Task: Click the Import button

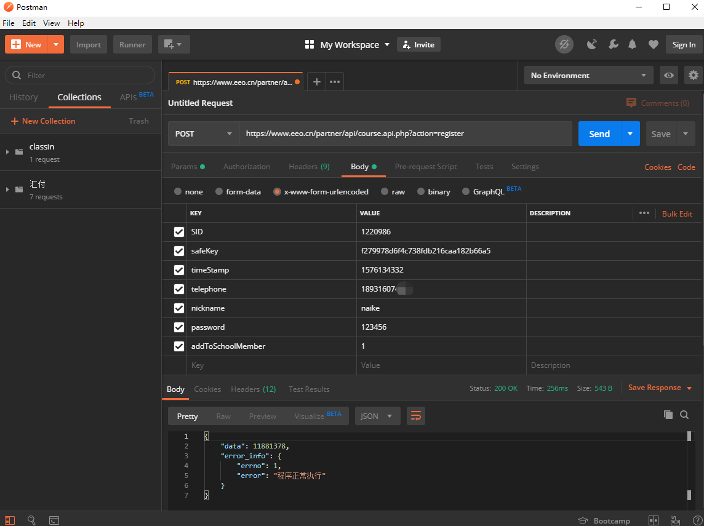Action: pos(89,44)
